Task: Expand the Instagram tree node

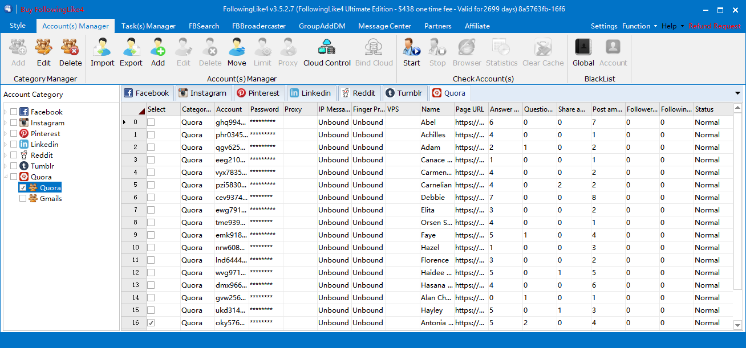Action: click(6, 123)
